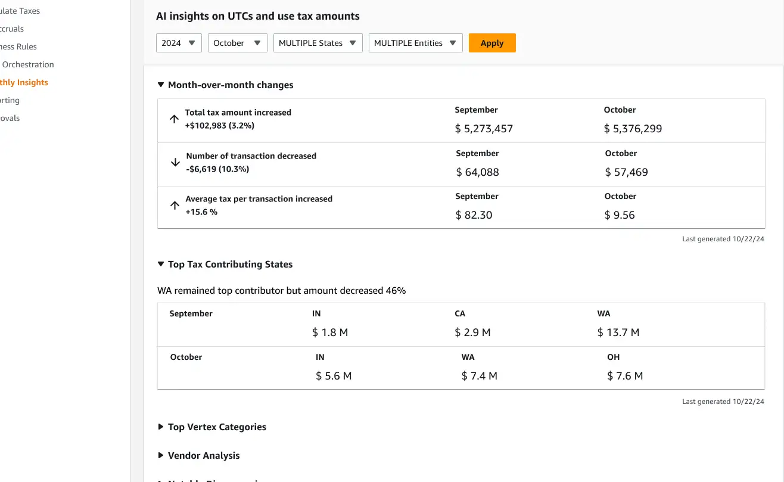
Task: Click the up arrow beside Total tax amount
Action: [x=174, y=119]
